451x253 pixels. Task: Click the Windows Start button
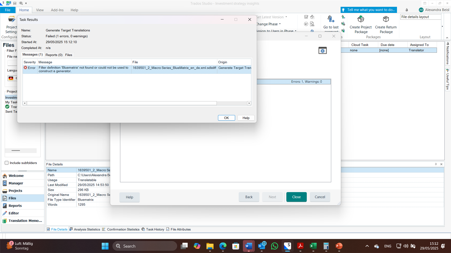coord(105,246)
